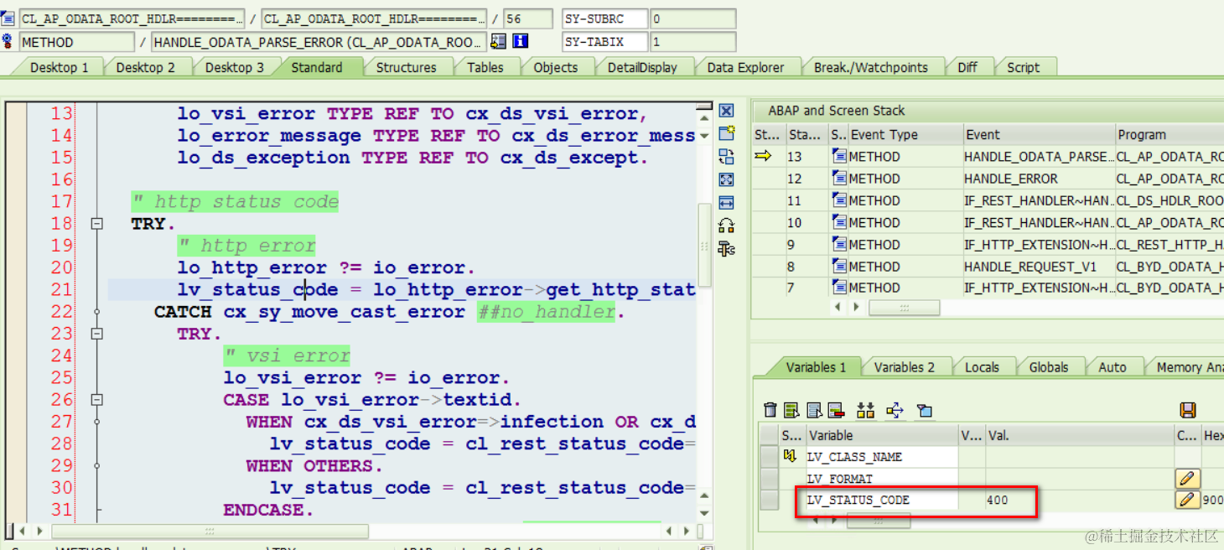Click the METHOD event type field at top
The height and width of the screenshot is (550, 1224).
point(75,41)
